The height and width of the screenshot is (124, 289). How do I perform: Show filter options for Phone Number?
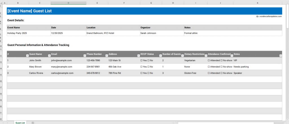pos(106,56)
